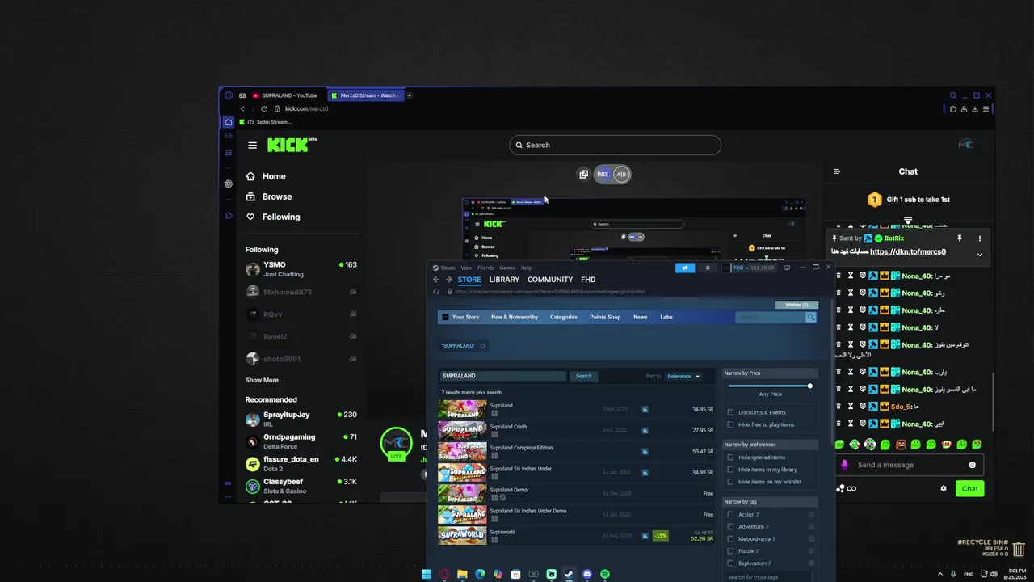
Task: Adjust the Narrow by Price slider handle
Action: tap(809, 386)
